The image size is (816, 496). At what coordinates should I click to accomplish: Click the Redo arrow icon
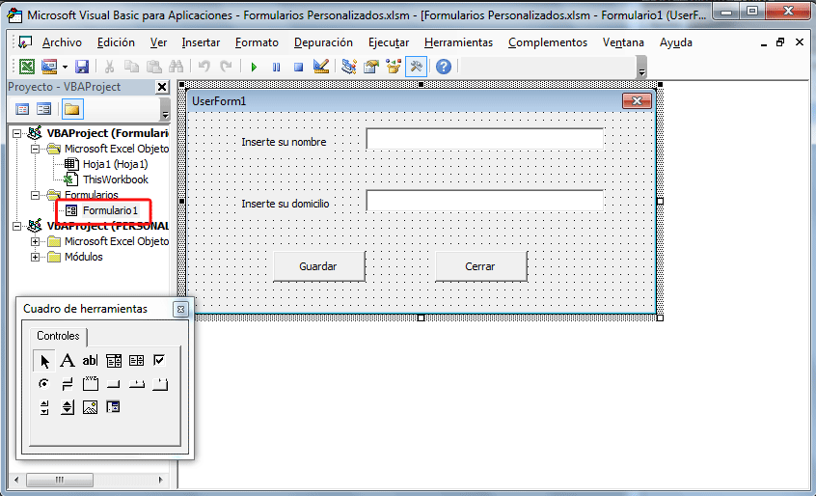click(x=226, y=67)
